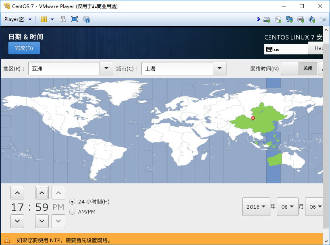Select the 24 小时制 radio button
The height and width of the screenshot is (245, 330).
point(73,201)
